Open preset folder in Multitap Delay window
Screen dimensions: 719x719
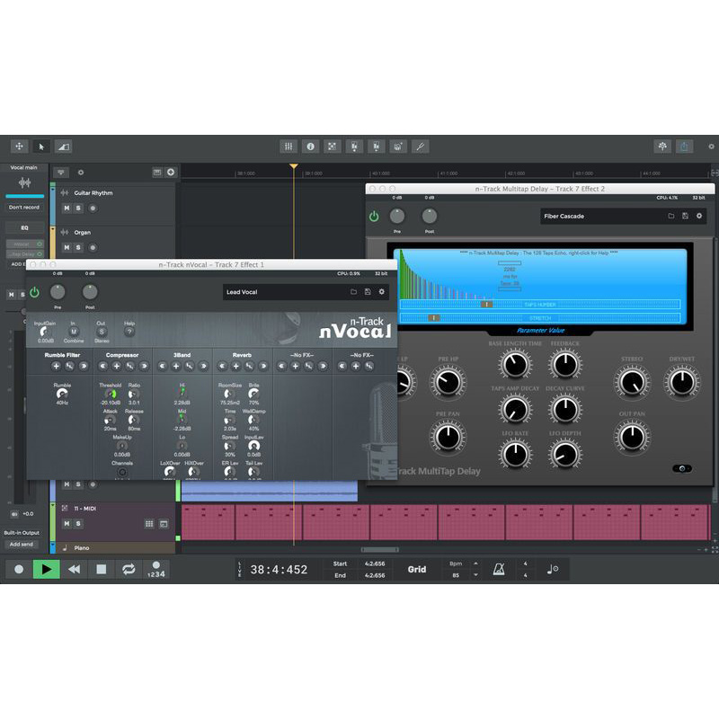tap(670, 216)
